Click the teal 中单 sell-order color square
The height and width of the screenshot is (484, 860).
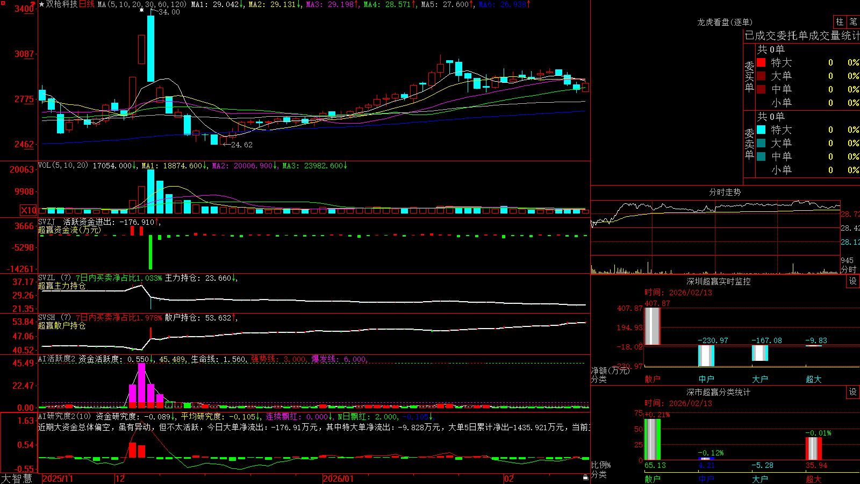(x=761, y=156)
